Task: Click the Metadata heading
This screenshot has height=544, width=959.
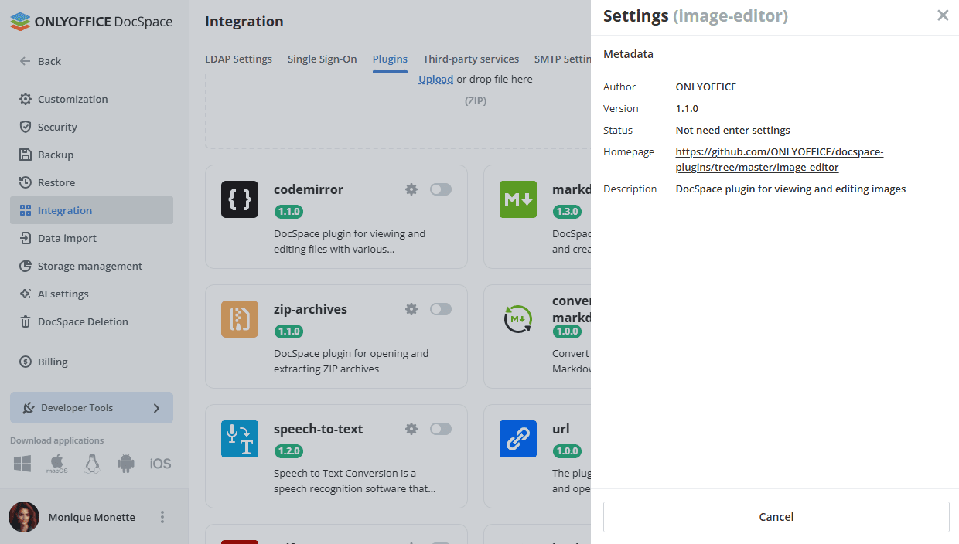Action: click(628, 54)
